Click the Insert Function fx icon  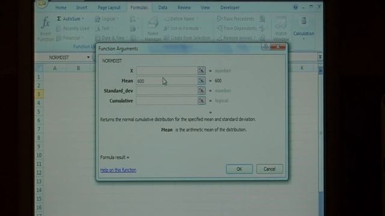tap(46, 23)
